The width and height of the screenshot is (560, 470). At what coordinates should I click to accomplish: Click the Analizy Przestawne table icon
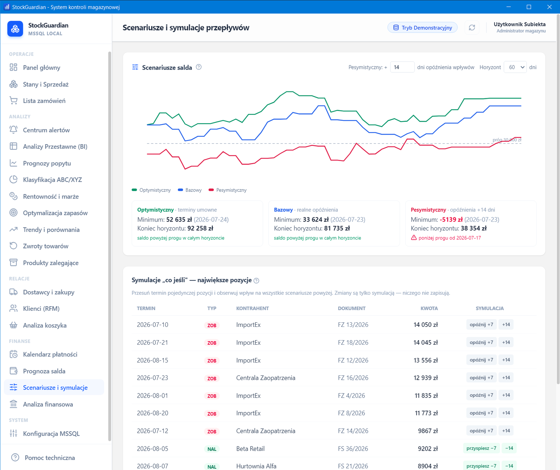click(x=13, y=146)
